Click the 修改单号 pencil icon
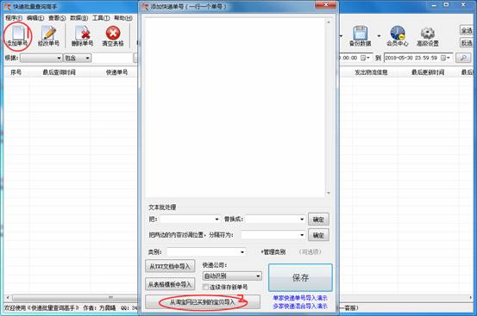This screenshot has height=316, width=477. pos(48,35)
